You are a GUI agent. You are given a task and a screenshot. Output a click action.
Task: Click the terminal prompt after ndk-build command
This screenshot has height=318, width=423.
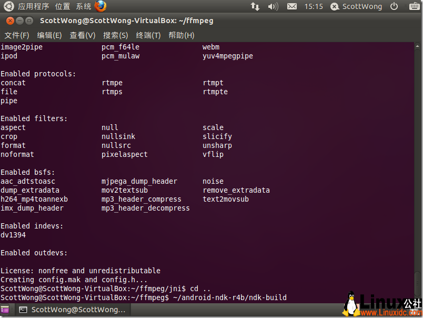[x=293, y=297]
